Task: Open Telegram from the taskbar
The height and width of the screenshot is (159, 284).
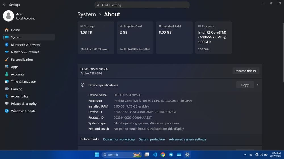Action: tap(171, 155)
